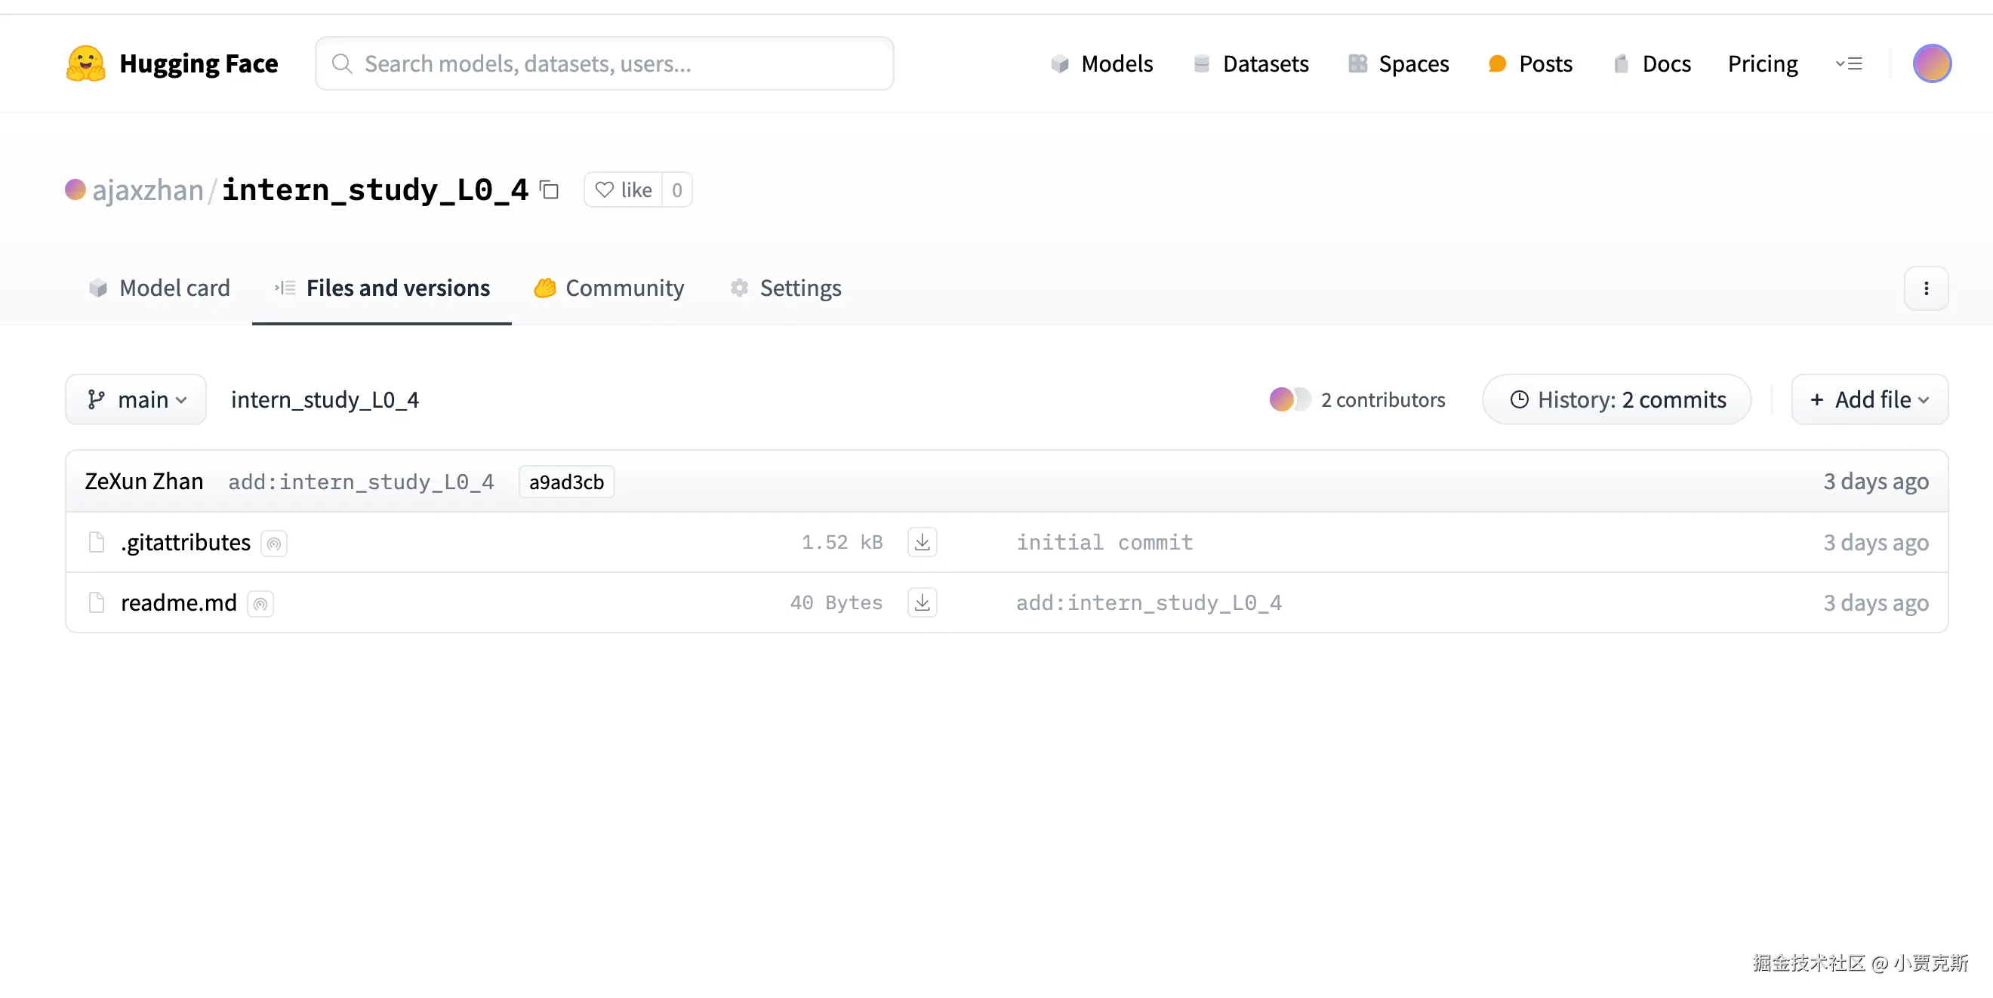Screen dimensions: 1993x998
Task: Click the safe badge next to readme.md
Action: coord(260,603)
